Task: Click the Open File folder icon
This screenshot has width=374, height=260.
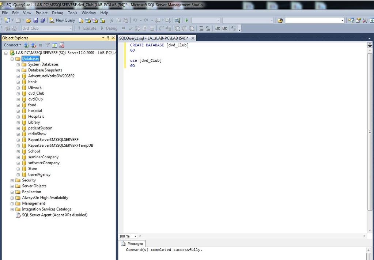Action: [x=29, y=20]
